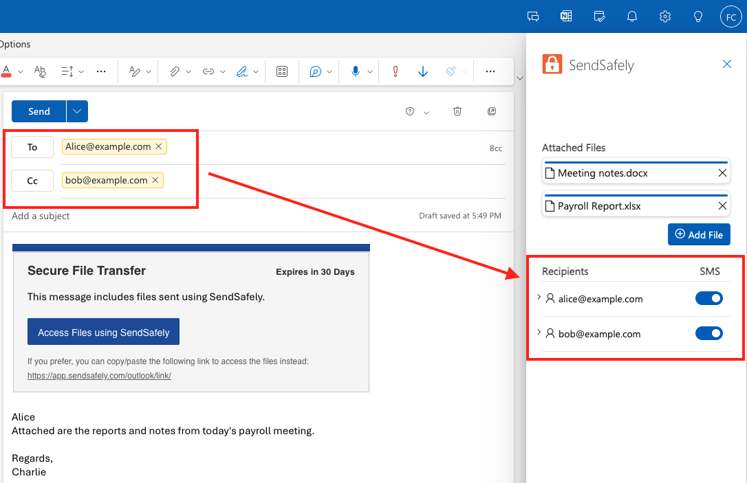Screen dimensions: 747x483
Task: Open the chat icon in the header
Action: [x=533, y=16]
